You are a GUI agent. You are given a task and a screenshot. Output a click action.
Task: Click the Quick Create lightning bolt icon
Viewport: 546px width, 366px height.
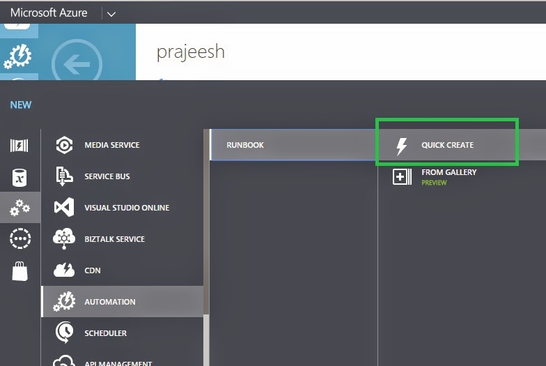point(401,145)
